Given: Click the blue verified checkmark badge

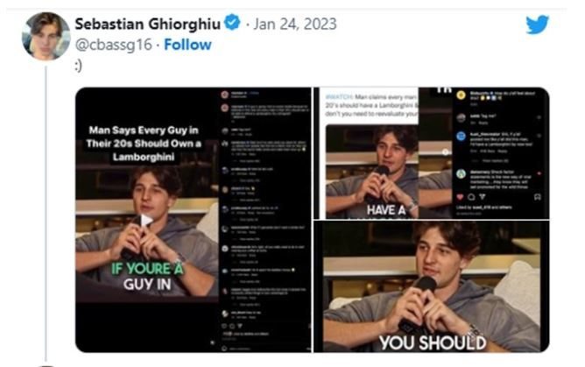Looking at the screenshot, I should click(x=232, y=22).
